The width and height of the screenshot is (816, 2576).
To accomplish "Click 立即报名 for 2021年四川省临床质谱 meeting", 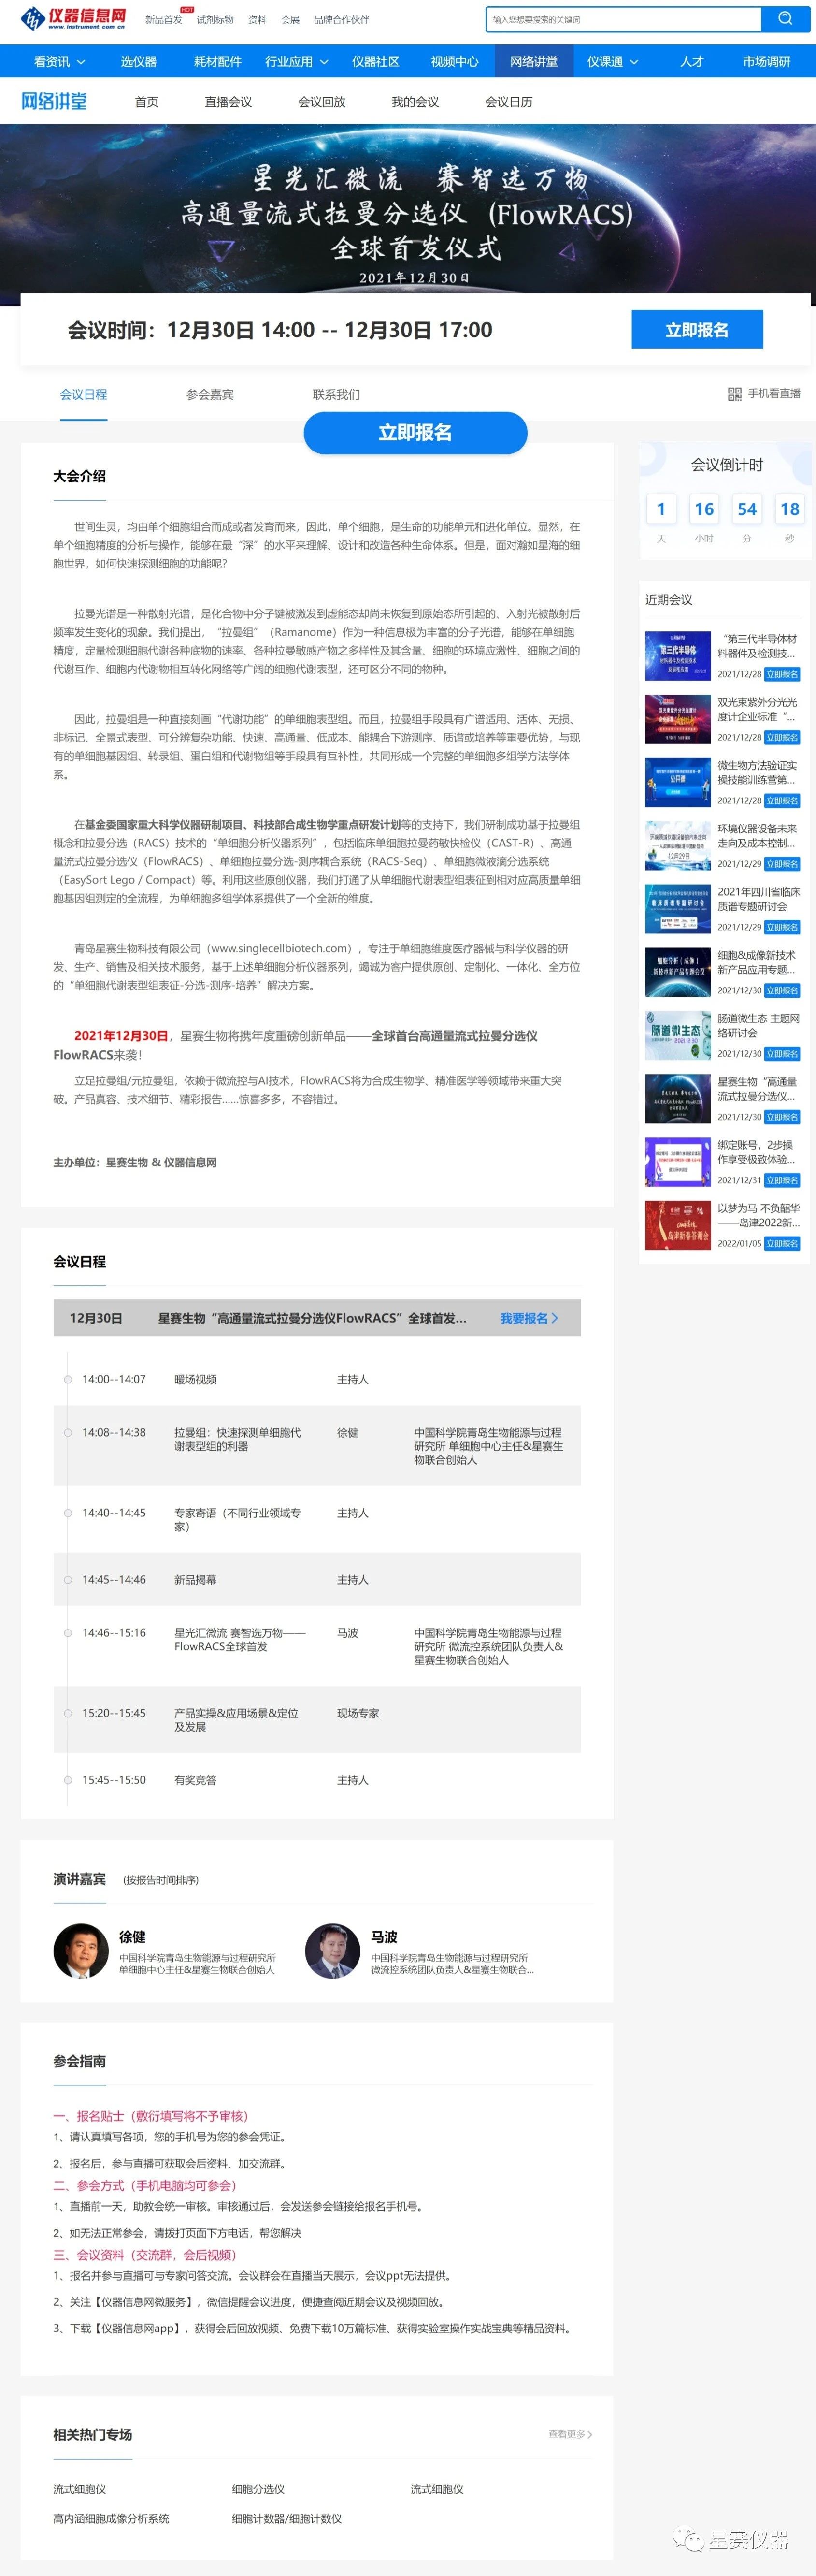I will tap(783, 928).
